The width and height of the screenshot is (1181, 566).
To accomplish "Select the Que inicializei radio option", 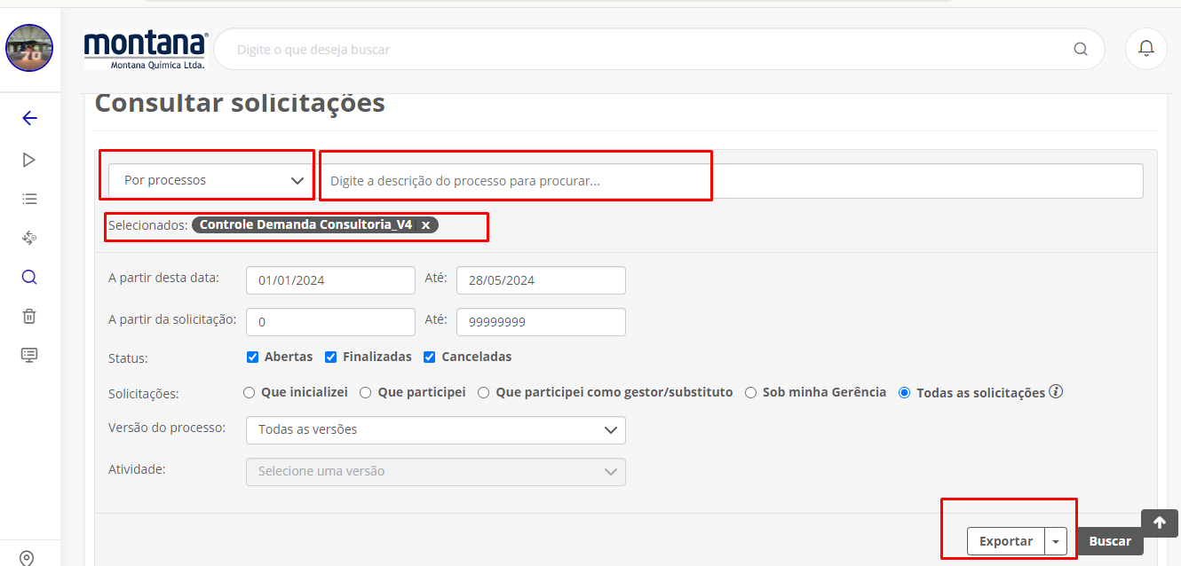I will click(250, 392).
